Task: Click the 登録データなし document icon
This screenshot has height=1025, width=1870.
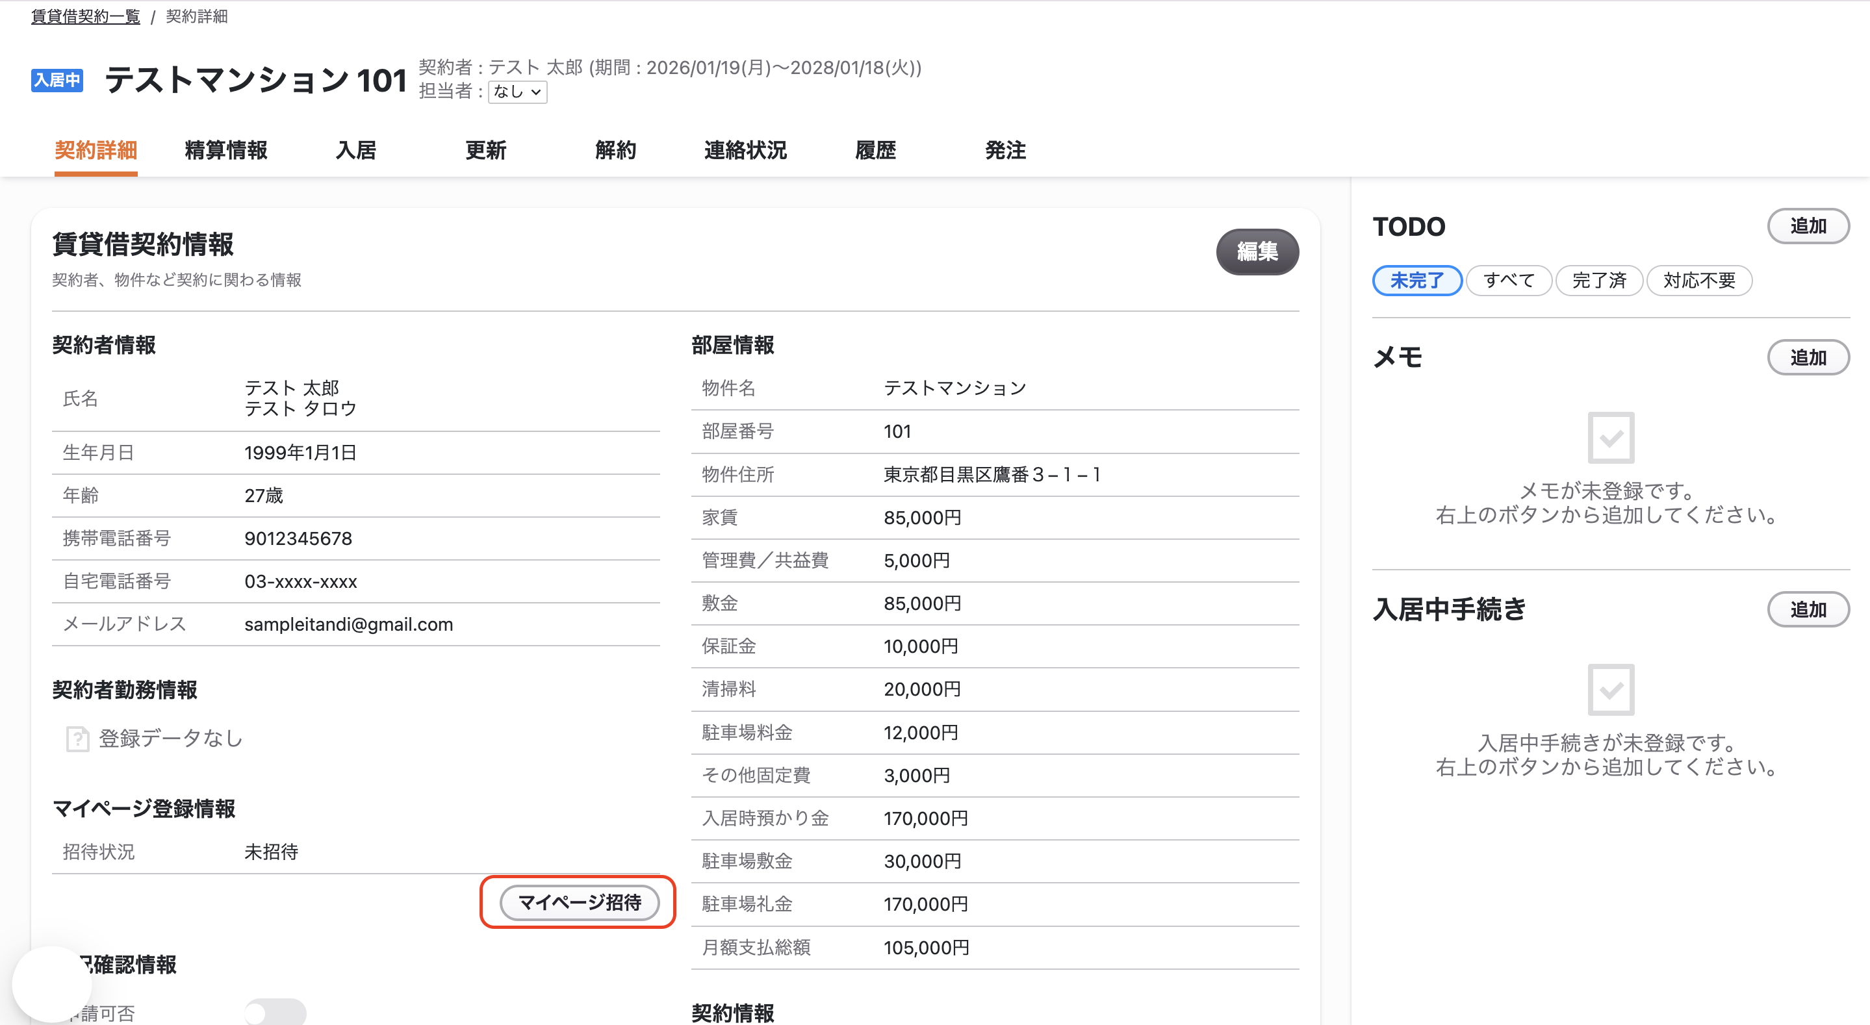Action: (78, 739)
